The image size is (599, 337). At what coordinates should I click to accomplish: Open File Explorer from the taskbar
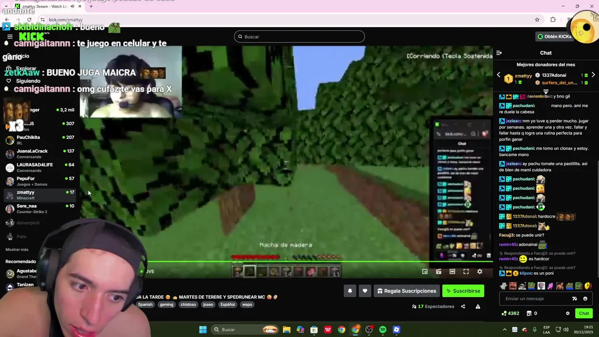coord(286,330)
